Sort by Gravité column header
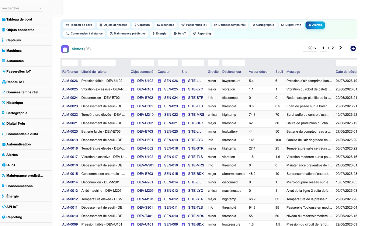Viewport: 365px width, 226px height. click(213, 72)
